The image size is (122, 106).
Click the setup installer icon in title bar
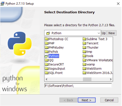[x=2, y=4]
